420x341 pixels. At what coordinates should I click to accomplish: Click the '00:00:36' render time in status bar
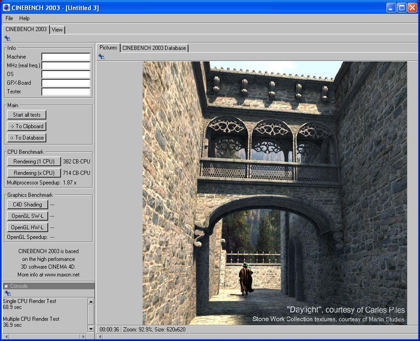pos(109,330)
